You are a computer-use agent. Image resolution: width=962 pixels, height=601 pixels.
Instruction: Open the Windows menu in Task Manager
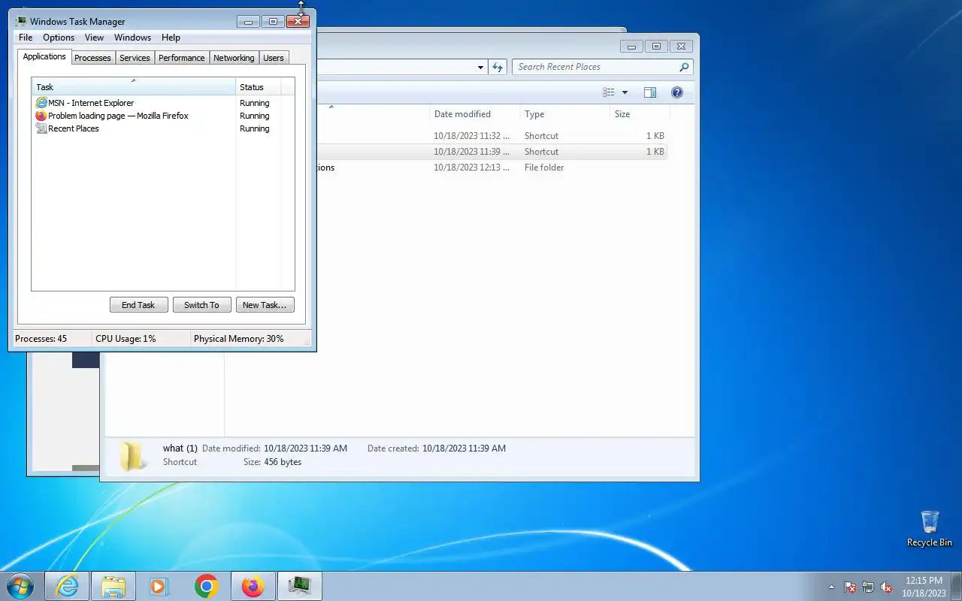pos(132,38)
